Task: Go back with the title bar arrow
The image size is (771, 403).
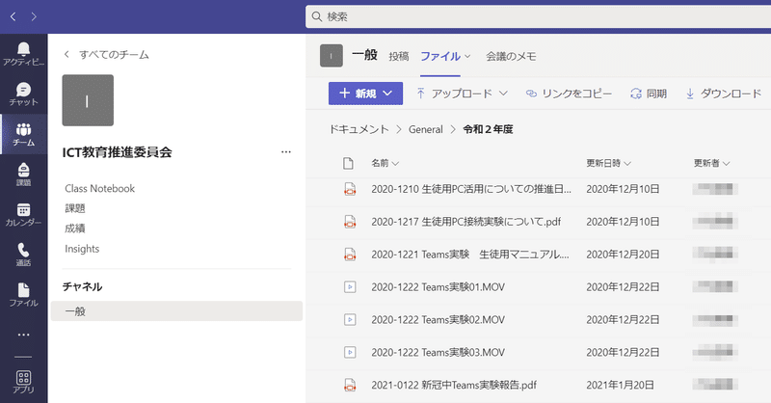Action: pos(13,16)
